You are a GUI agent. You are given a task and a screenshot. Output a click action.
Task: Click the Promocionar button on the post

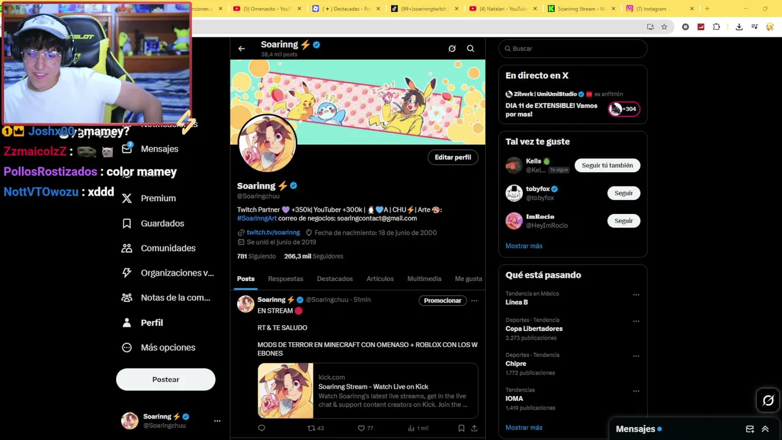(x=442, y=301)
